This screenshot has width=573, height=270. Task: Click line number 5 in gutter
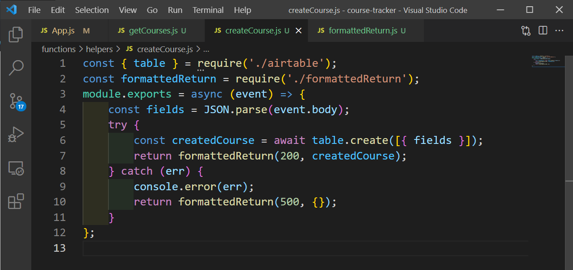tap(63, 125)
